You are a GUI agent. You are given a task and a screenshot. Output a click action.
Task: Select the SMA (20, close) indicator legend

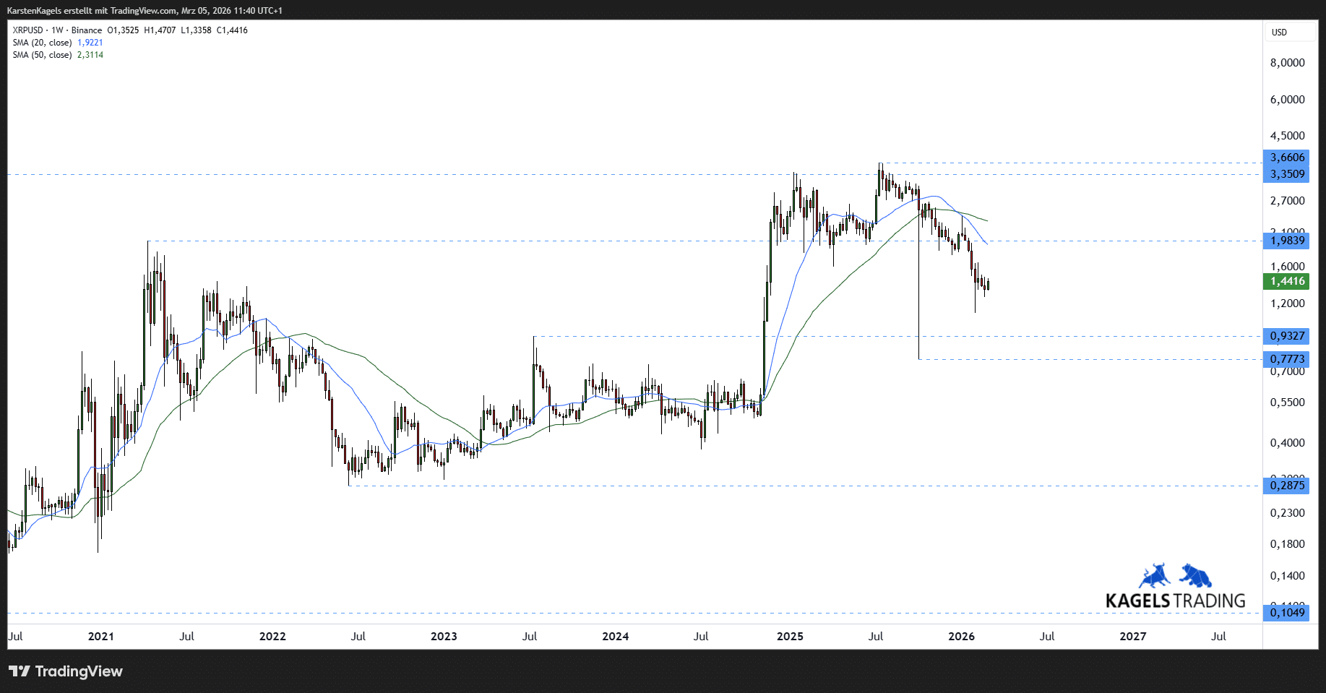point(42,43)
